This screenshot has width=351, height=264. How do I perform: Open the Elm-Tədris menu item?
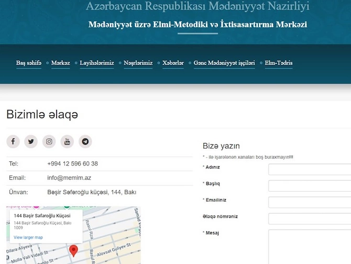click(x=279, y=63)
